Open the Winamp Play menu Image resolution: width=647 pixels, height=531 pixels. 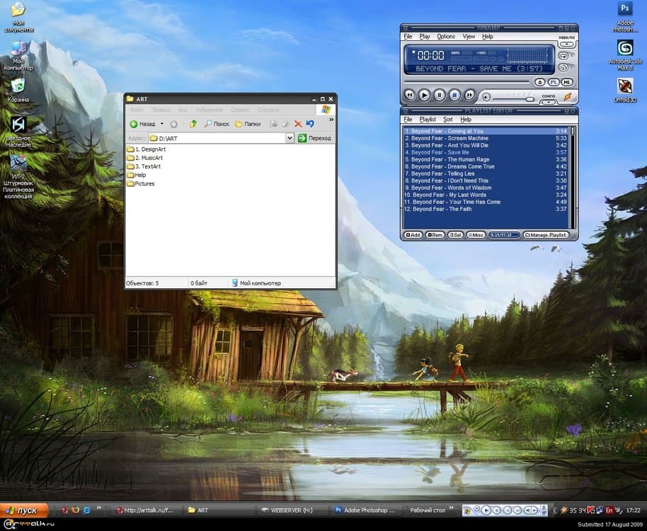pos(425,37)
